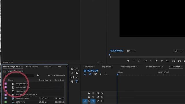Target track V2 header
This screenshot has height=104, width=185.
click(93, 97)
